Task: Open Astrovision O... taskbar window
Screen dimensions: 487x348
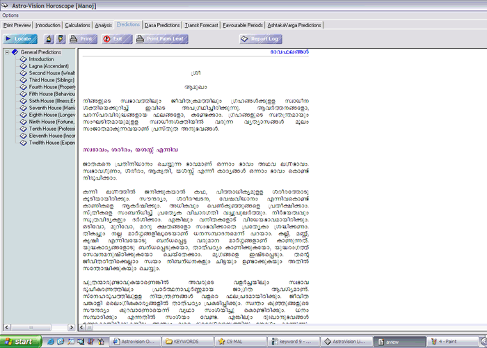Action: coord(136,342)
